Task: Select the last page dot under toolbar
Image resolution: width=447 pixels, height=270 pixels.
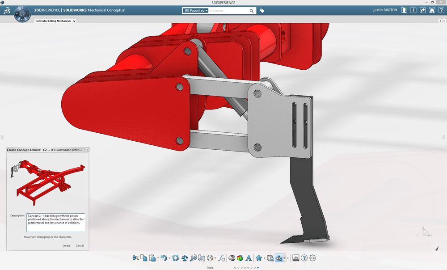Action: (257, 268)
